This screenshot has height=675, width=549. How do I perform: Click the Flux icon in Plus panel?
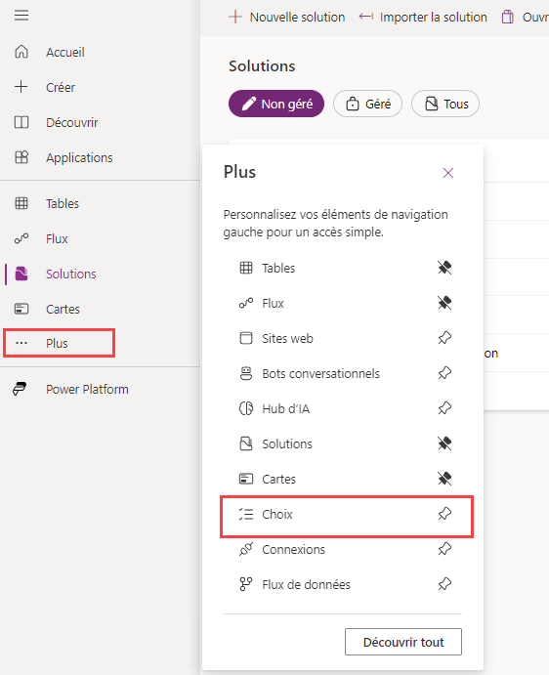pos(246,303)
